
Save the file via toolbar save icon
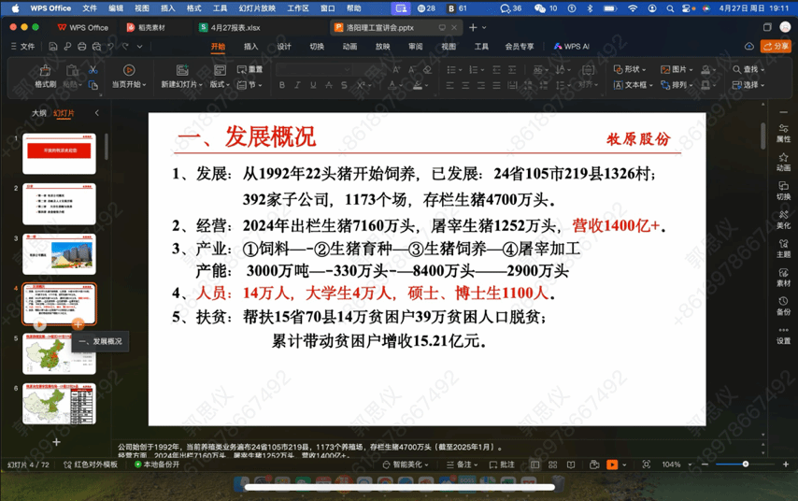tap(53, 47)
